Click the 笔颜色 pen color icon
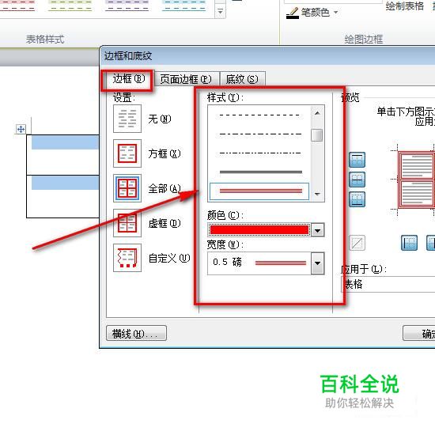 (293, 13)
